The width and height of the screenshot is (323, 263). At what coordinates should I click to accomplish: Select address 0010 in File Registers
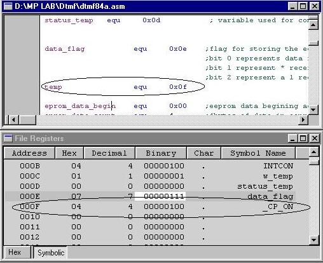pyautogui.click(x=30, y=217)
